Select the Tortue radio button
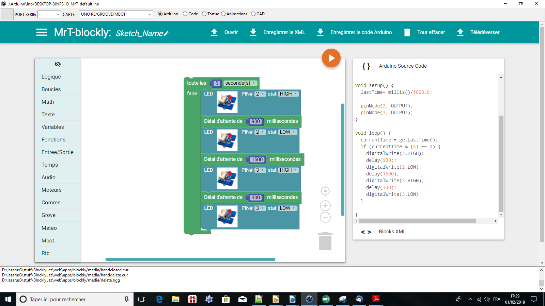Screen dimensions: 545x306 (204, 14)
